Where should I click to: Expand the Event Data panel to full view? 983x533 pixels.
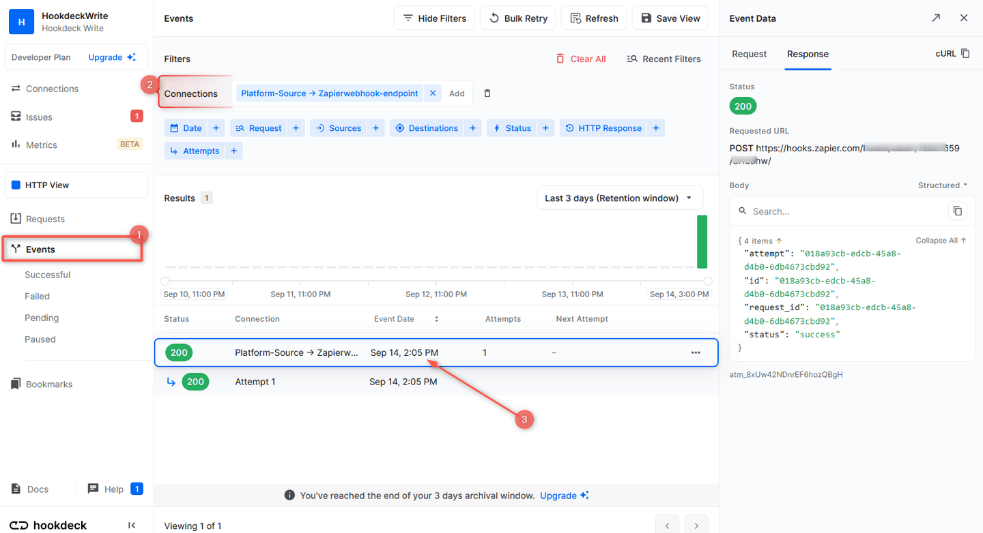click(x=936, y=18)
